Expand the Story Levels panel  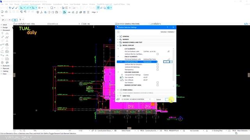[118, 90]
